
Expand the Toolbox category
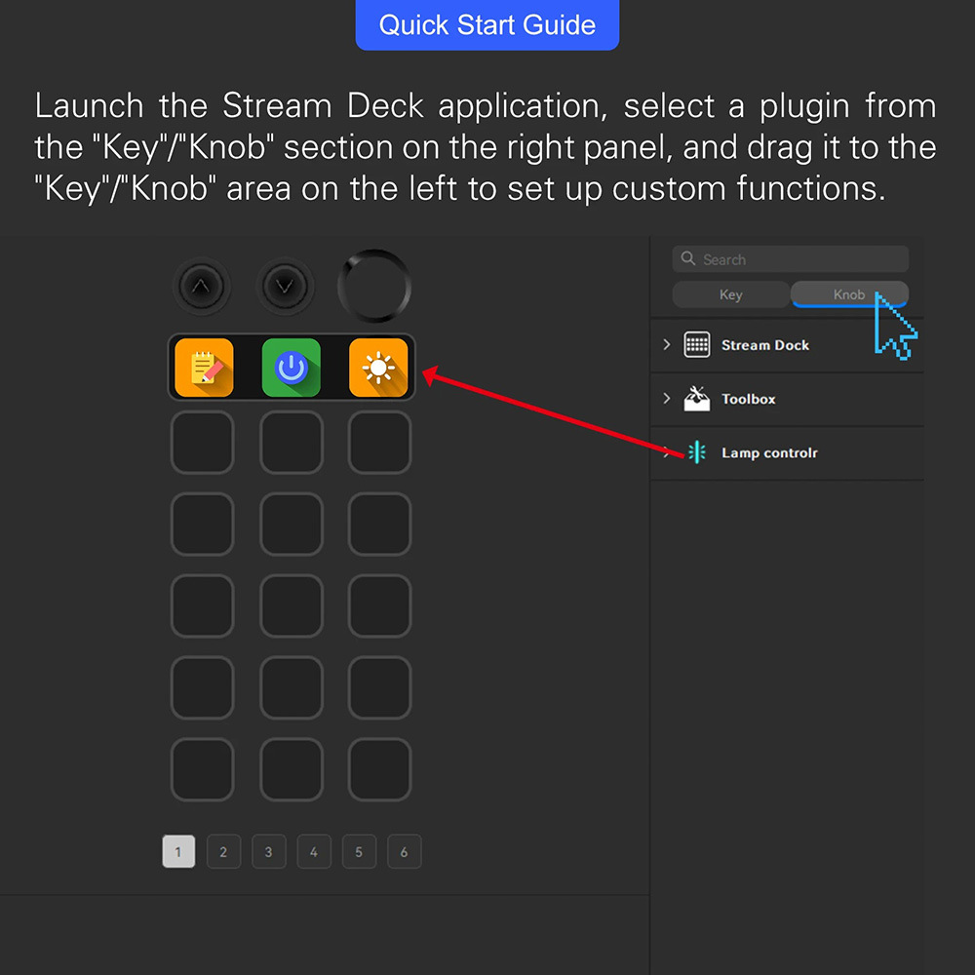[x=667, y=398]
